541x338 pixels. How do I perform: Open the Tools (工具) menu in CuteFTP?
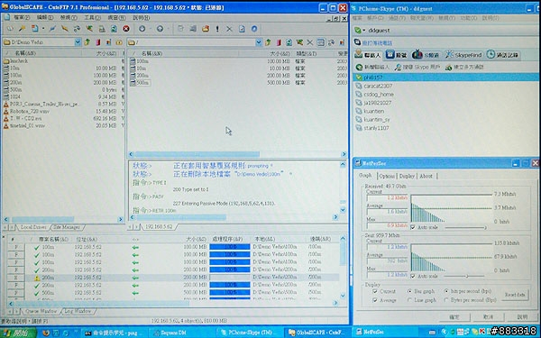click(93, 17)
